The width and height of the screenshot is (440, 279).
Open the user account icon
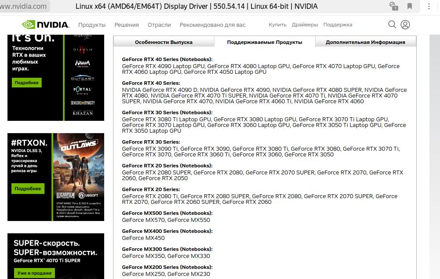click(405, 25)
